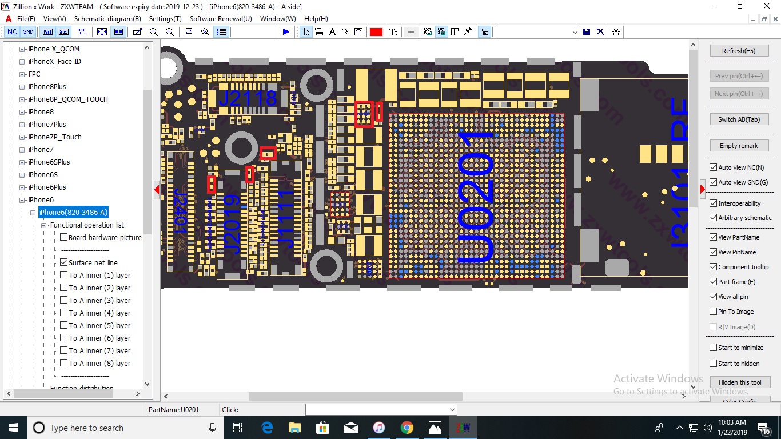Click the Hidden this tool button

740,382
